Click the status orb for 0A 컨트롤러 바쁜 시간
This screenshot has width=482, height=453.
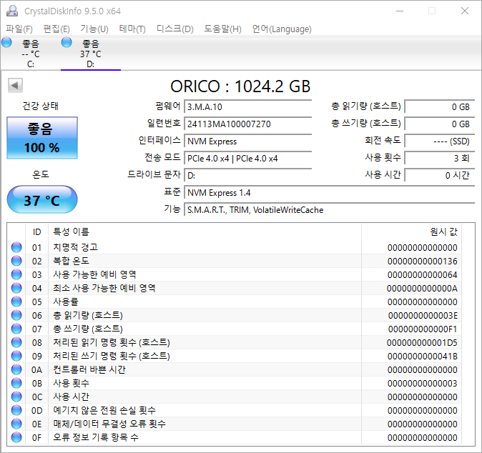[x=16, y=369]
